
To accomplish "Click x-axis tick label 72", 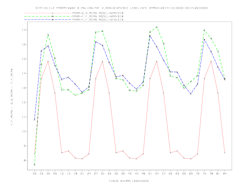I will click(197, 174).
